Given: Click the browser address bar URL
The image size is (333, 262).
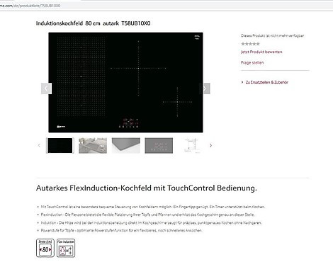Looking at the screenshot, I should pyautogui.click(x=30, y=6).
